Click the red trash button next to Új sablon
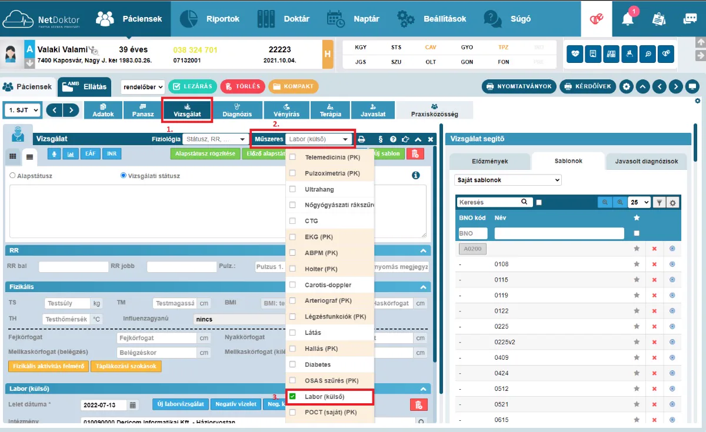The height and width of the screenshot is (432, 706). coord(415,154)
